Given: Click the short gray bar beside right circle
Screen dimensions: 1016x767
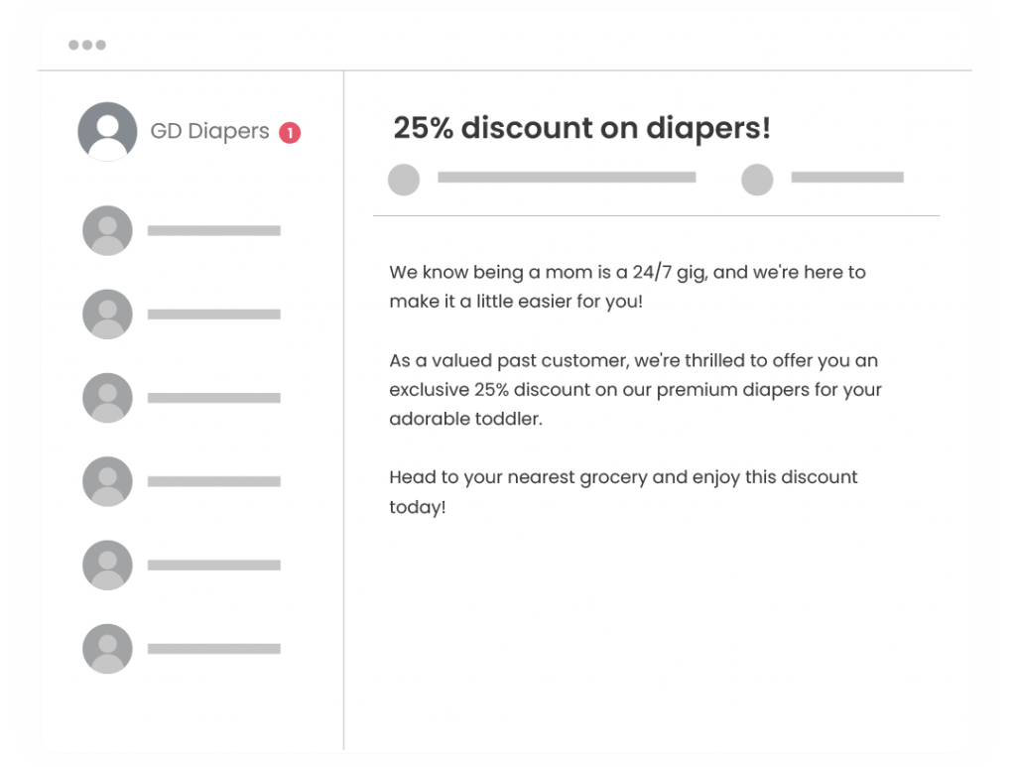Looking at the screenshot, I should click(x=847, y=177).
